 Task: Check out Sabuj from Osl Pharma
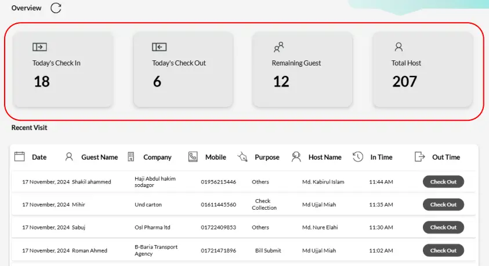coord(443,228)
